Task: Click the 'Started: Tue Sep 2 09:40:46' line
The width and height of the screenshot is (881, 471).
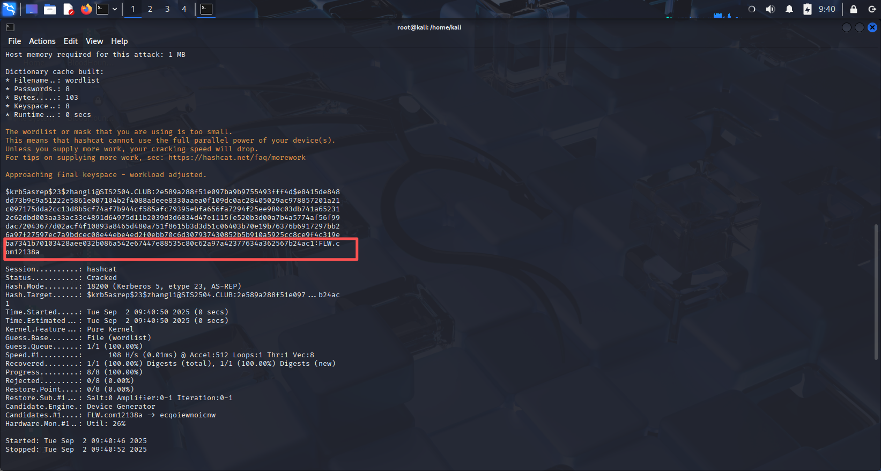Action: 76,441
